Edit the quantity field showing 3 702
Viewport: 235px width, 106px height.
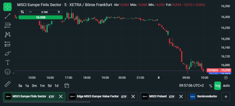click(45, 12)
